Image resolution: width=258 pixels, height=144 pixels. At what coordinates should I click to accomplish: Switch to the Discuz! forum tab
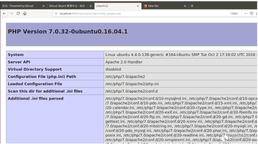18,6
